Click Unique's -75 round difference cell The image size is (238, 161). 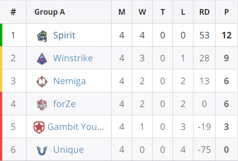(204, 150)
